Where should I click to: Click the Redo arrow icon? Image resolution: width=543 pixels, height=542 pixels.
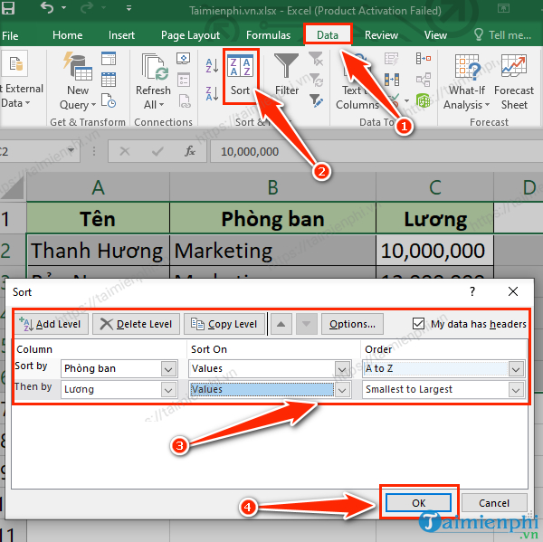pyautogui.click(x=86, y=7)
